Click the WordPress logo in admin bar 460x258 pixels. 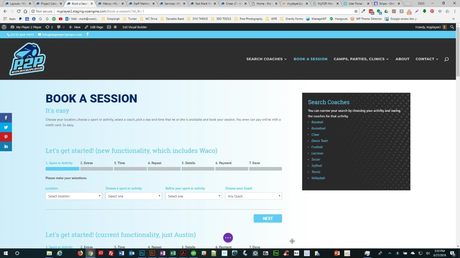point(4,27)
